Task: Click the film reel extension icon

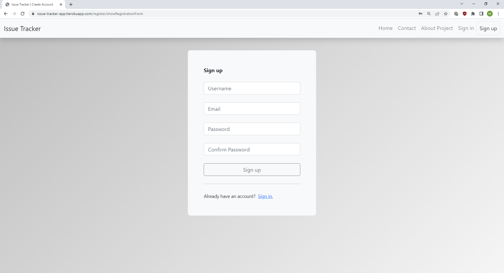Action: (456, 14)
